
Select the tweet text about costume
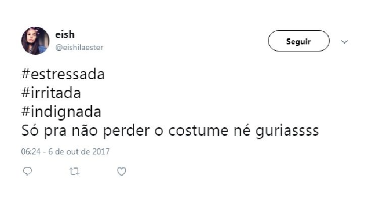170,131
